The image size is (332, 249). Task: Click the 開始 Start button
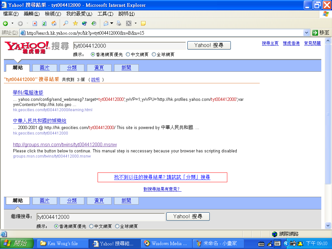(x=17, y=243)
